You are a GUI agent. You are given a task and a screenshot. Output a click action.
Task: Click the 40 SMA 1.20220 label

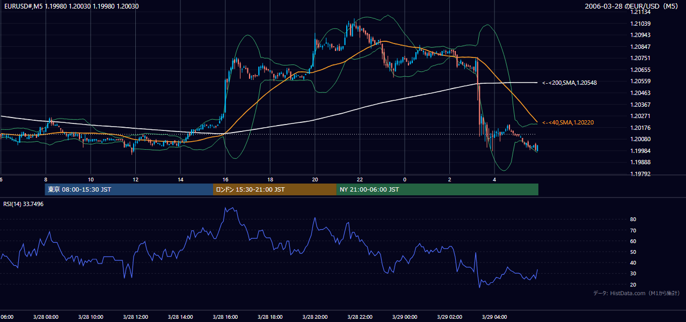[567, 122]
